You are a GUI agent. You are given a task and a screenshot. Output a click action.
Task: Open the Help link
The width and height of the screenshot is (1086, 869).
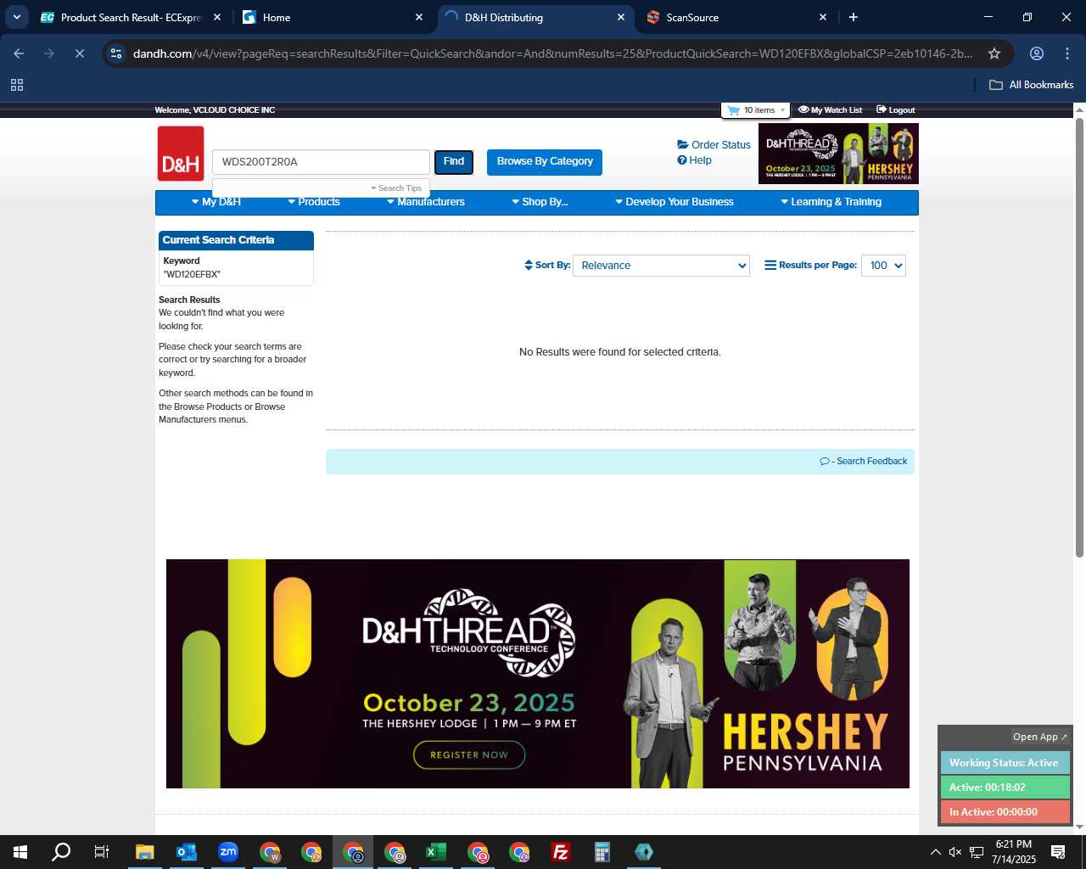[x=694, y=160]
